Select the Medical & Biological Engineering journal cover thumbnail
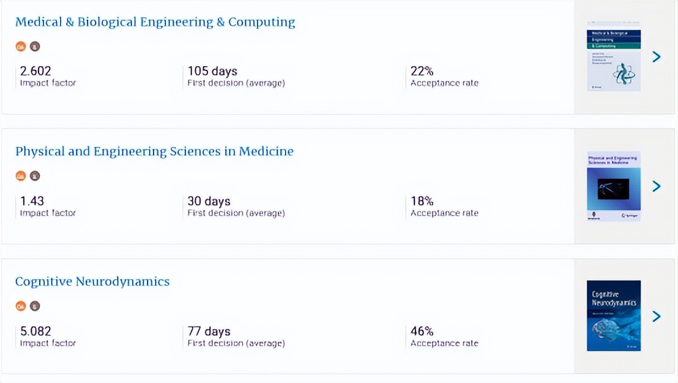 point(613,56)
